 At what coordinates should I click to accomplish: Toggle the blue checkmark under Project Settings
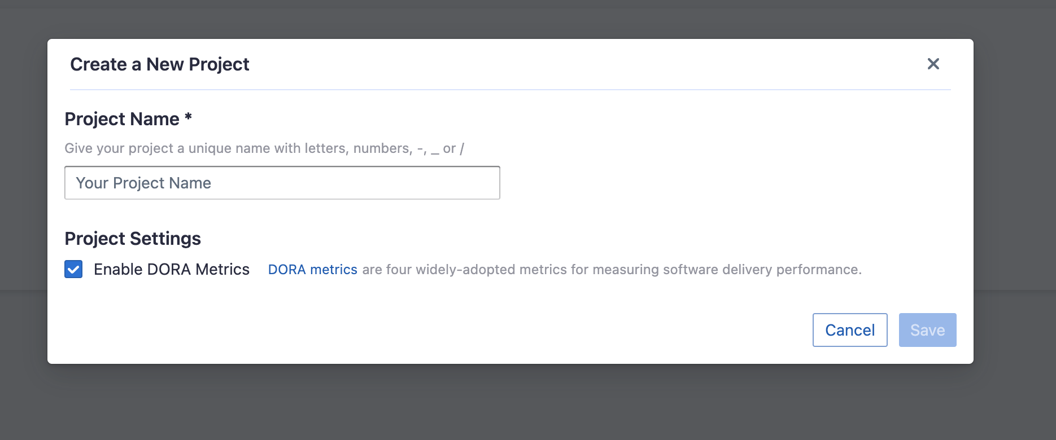pos(73,269)
